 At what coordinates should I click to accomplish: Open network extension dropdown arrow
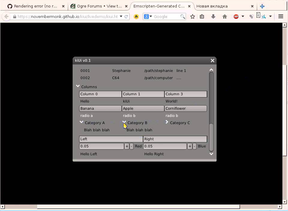pos(270,16)
